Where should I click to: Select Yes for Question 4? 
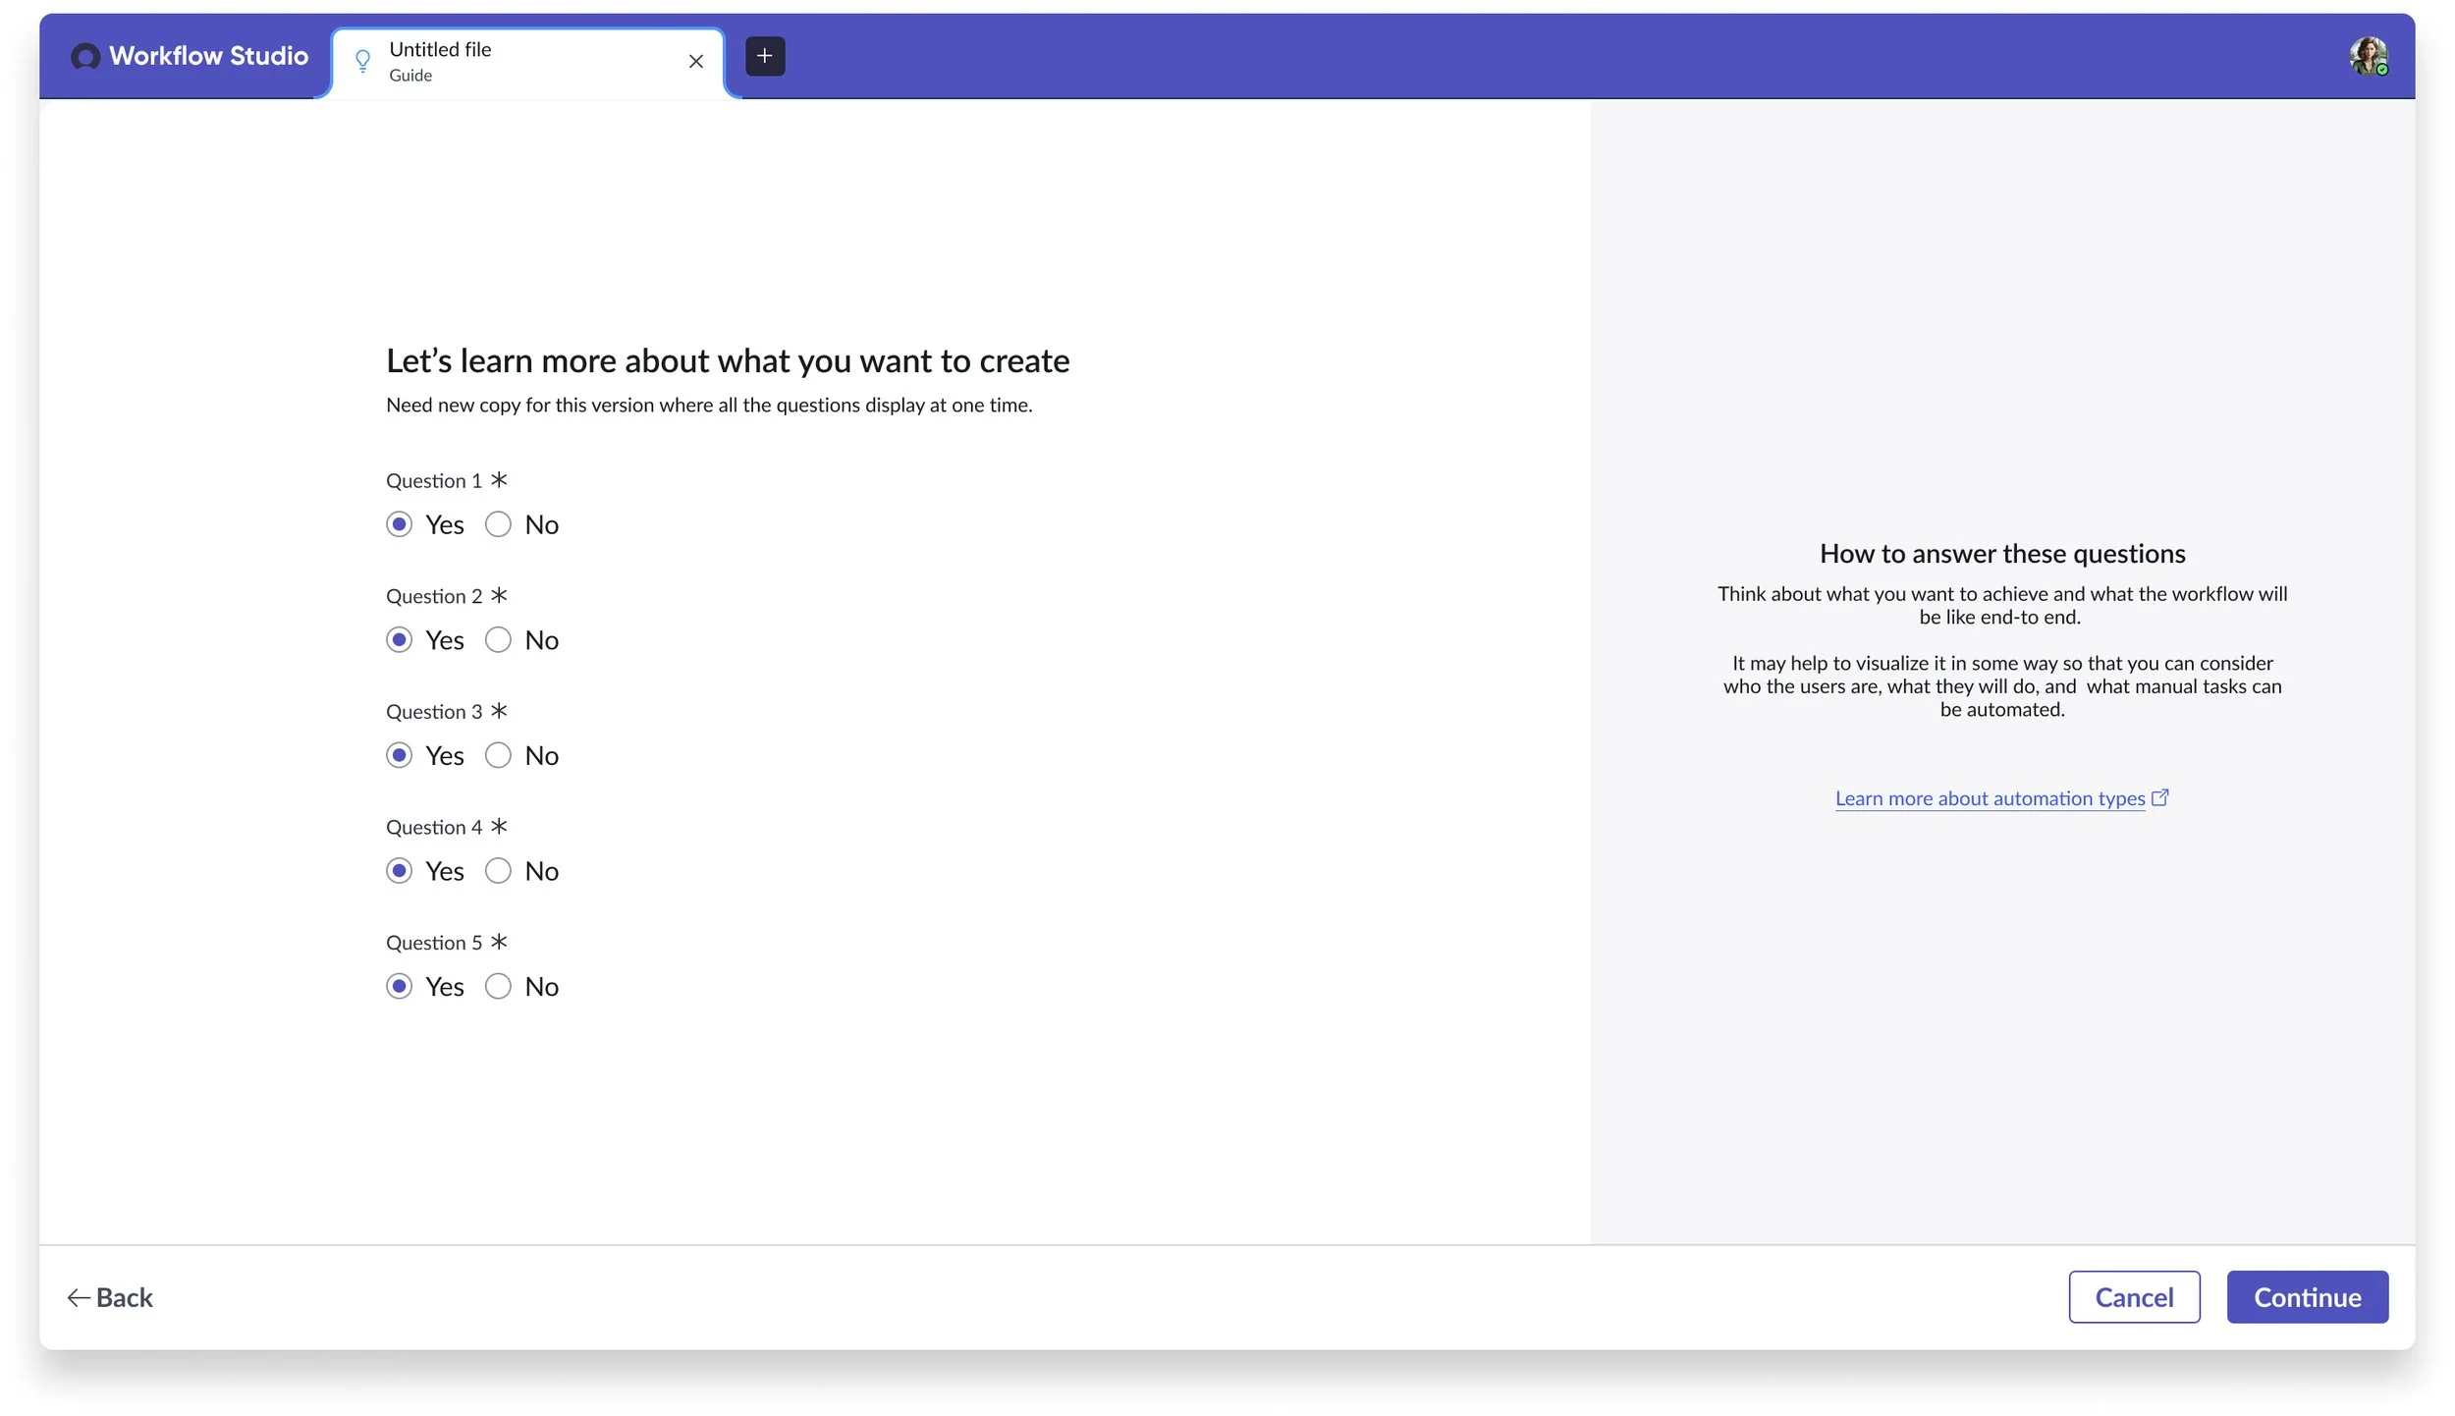point(399,870)
